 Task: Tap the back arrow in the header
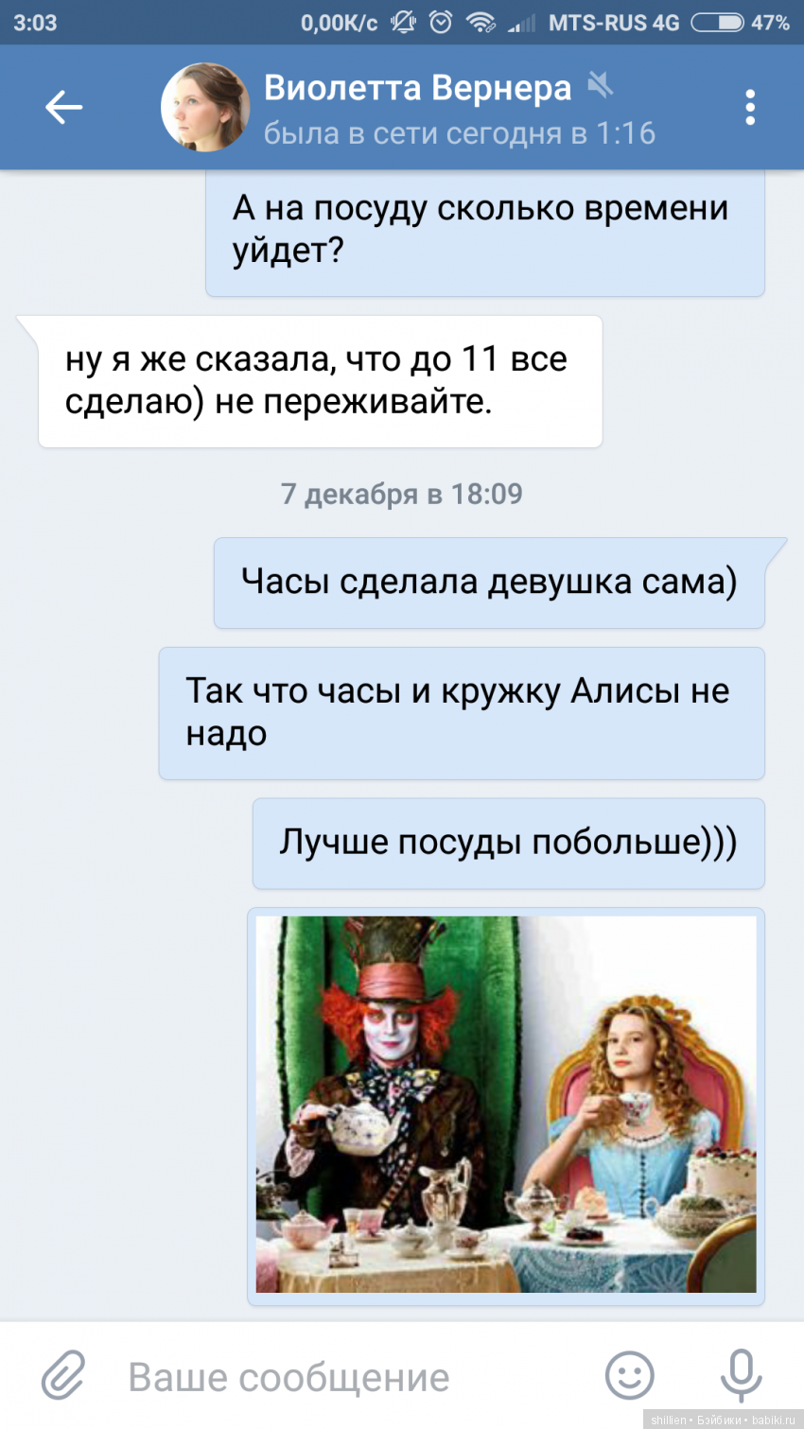[63, 107]
